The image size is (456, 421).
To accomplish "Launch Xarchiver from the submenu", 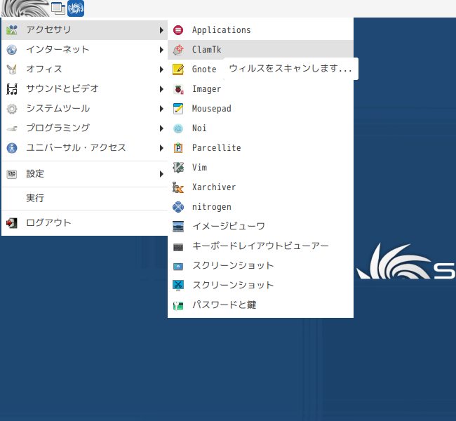I will tap(260, 187).
